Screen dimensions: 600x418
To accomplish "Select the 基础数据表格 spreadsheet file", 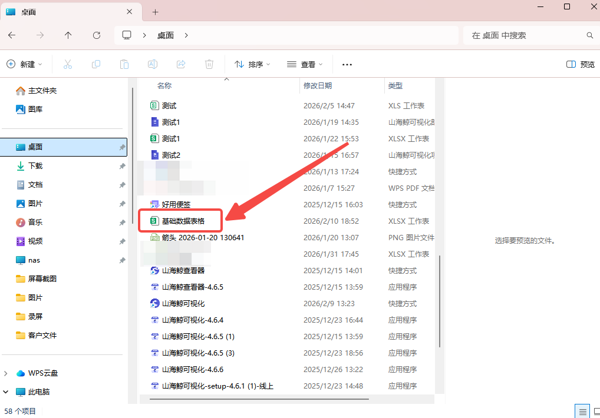I will tap(183, 221).
